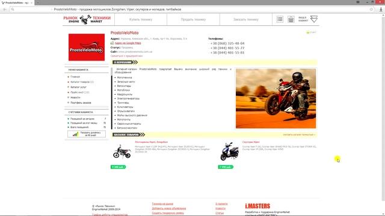Open 'Адрес на Google Maps' link

(128, 43)
